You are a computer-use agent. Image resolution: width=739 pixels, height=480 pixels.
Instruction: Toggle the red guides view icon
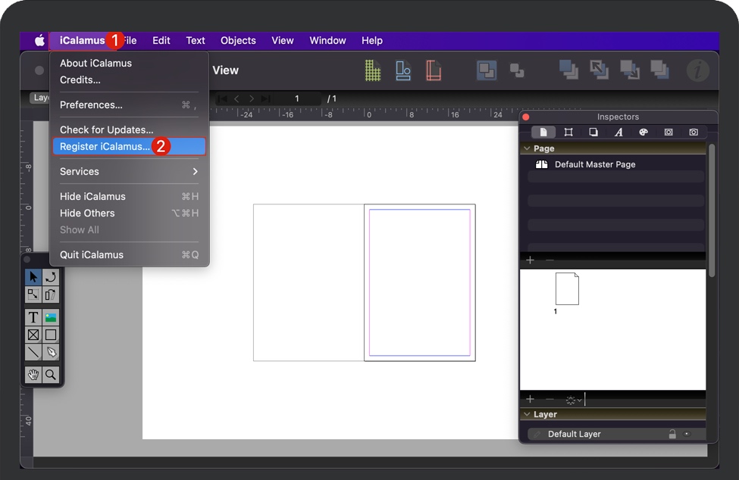click(433, 70)
